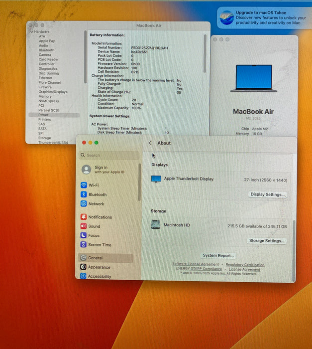
Task: Focus the Search field in System Settings
Action: [x=109, y=155]
